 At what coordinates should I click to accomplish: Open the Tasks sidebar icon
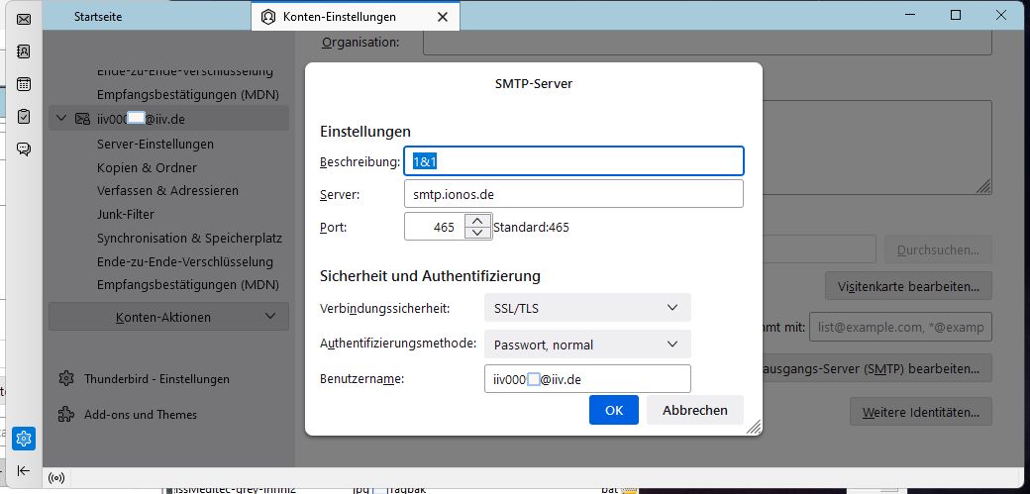pos(24,117)
